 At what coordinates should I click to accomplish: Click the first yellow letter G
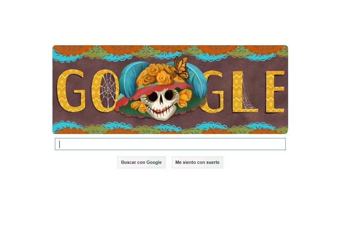tap(71, 90)
